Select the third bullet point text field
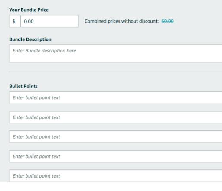 click(x=115, y=137)
